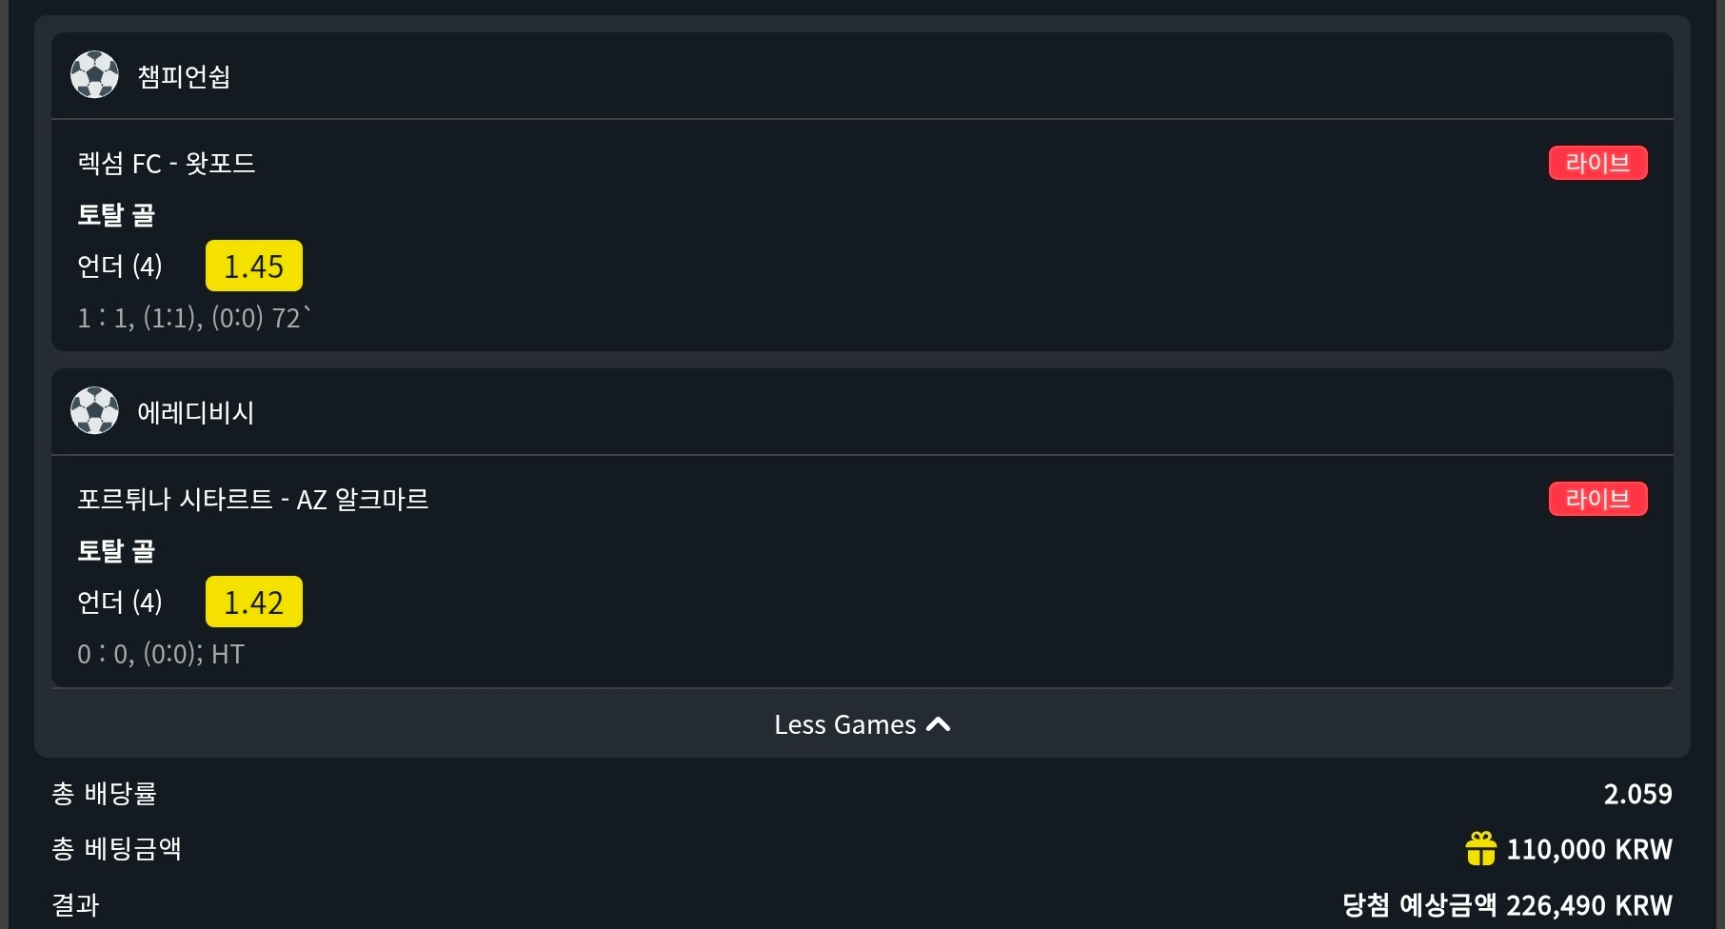The image size is (1725, 929).
Task: Select the 1.45 odds button
Action: [254, 266]
